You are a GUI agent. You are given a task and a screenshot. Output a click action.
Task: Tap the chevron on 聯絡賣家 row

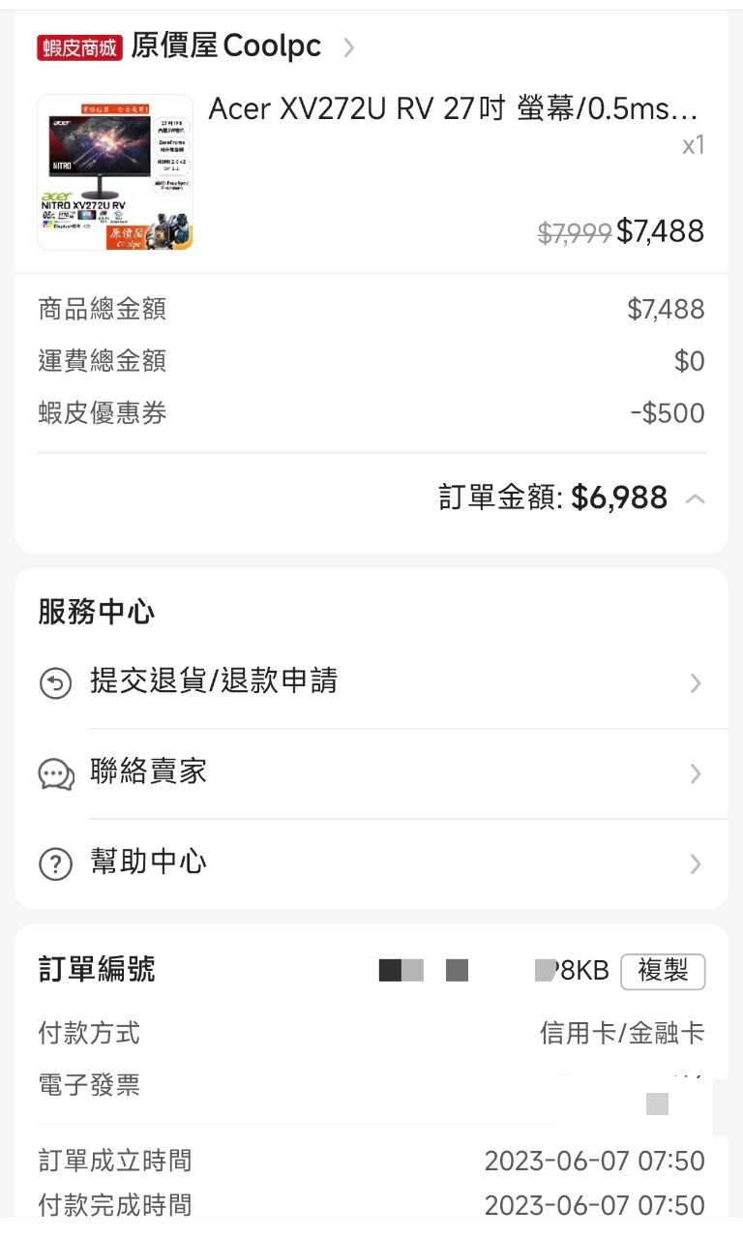pyautogui.click(x=695, y=774)
